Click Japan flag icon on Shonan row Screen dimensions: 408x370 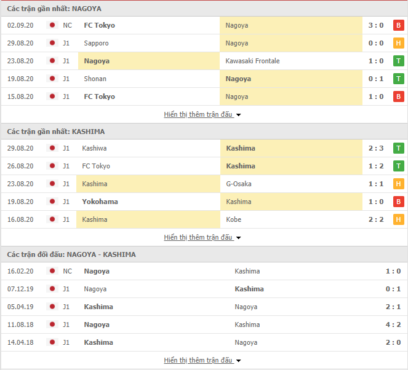52,79
